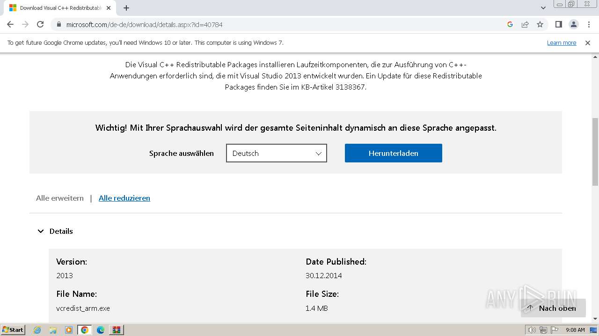Click the Wichtig! language notice text

[296, 127]
